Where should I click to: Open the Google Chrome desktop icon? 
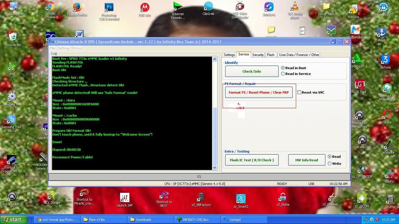click(50, 7)
